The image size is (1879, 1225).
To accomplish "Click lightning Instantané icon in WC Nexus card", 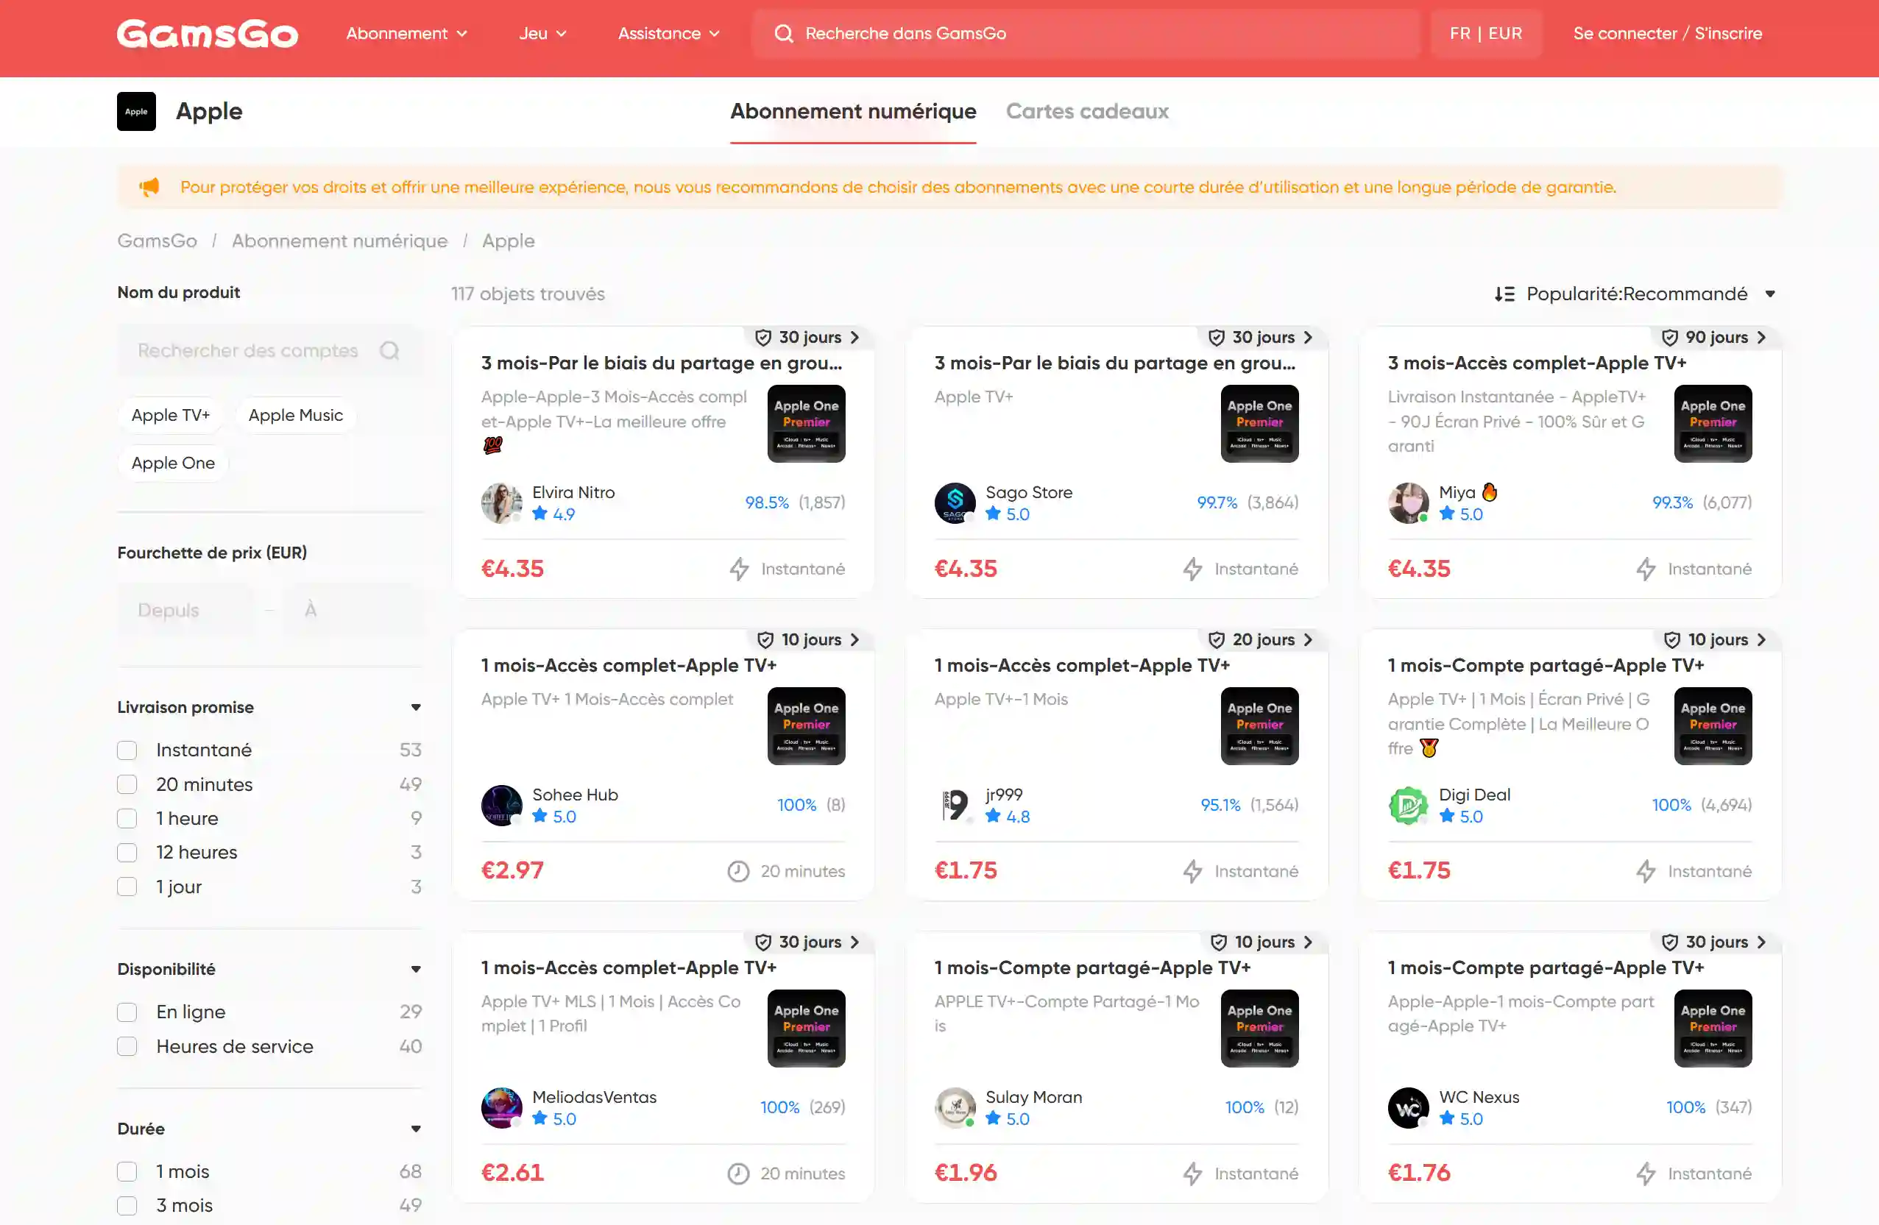I will (1645, 1173).
